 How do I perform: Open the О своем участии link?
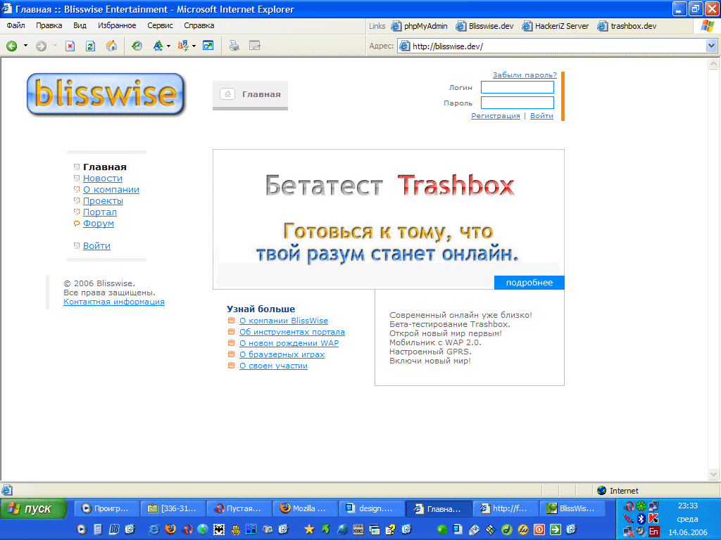(x=273, y=366)
